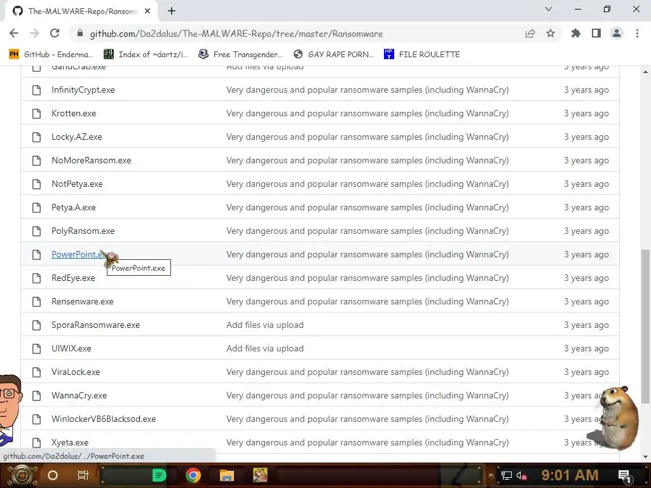Open the WannaCry.exe file link
The width and height of the screenshot is (651, 488).
pos(79,396)
